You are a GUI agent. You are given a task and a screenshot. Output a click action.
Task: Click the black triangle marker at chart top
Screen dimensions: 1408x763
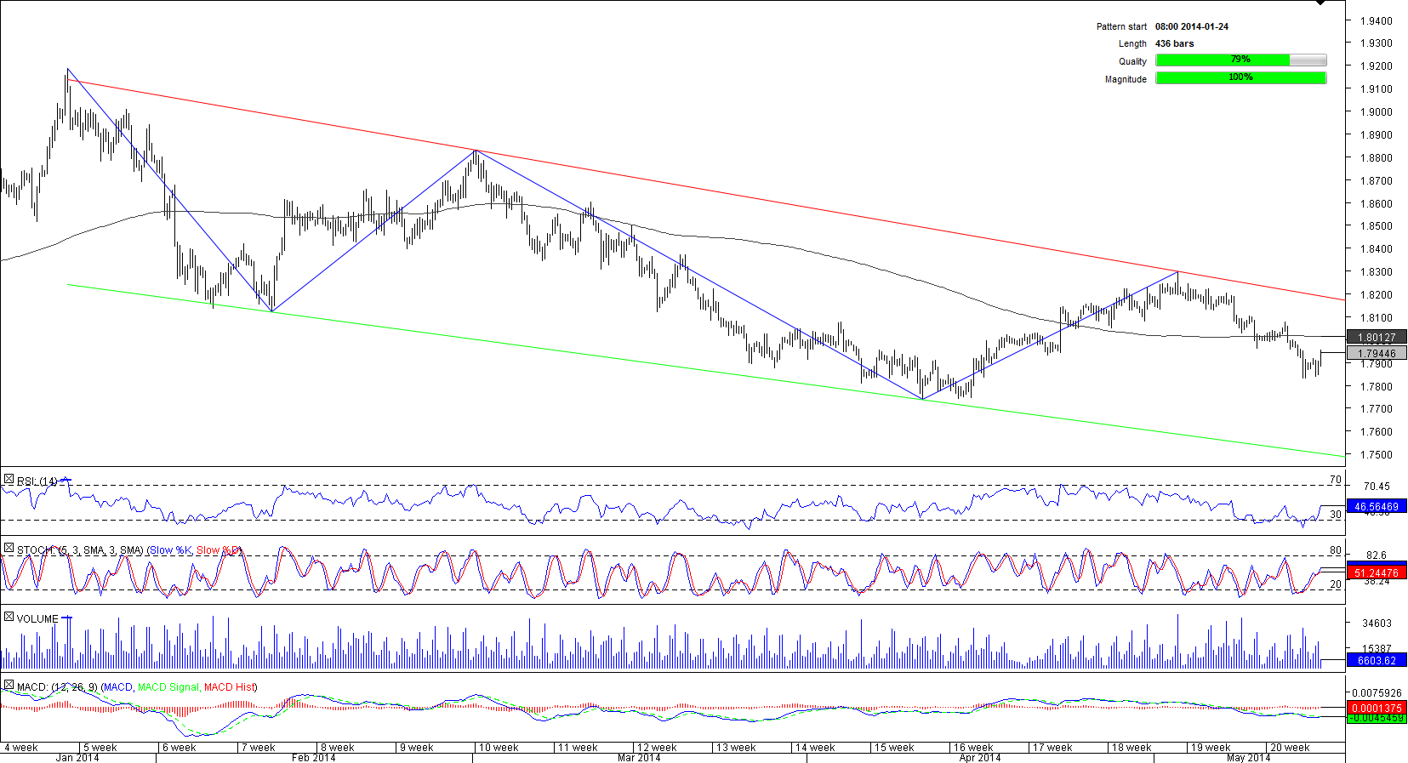[1320, 3]
